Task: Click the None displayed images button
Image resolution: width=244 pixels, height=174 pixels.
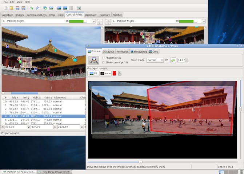Action: coord(105,73)
